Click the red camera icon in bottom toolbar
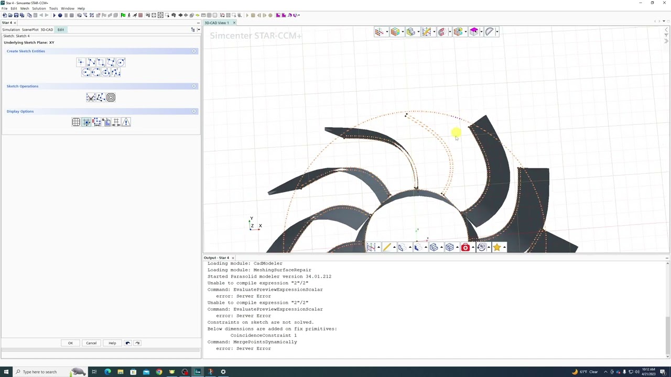This screenshot has width=671, height=377. [466, 247]
